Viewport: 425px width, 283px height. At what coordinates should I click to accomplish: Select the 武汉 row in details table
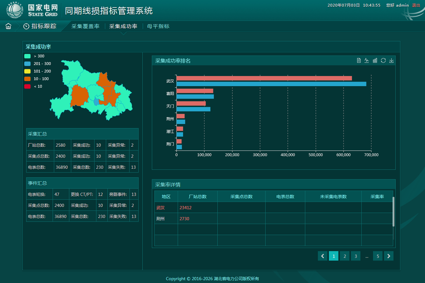pyautogui.click(x=273, y=208)
